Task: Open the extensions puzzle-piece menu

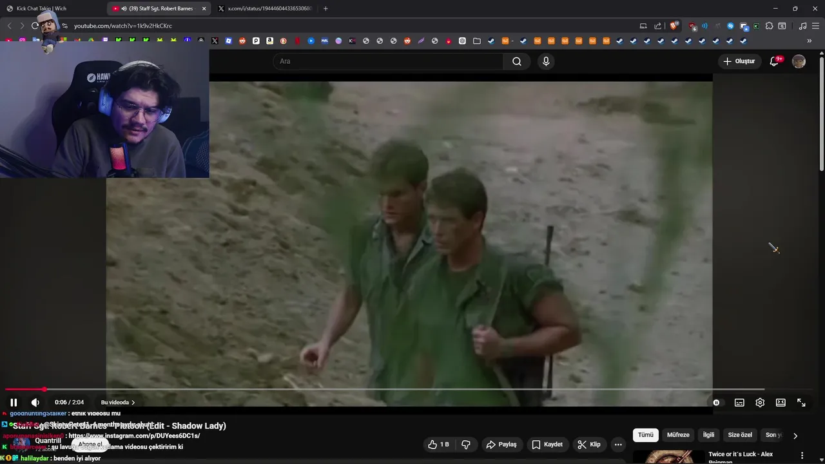Action: pos(769,26)
